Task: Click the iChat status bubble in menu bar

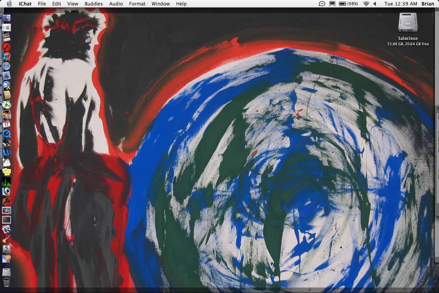Action: pyautogui.click(x=322, y=4)
